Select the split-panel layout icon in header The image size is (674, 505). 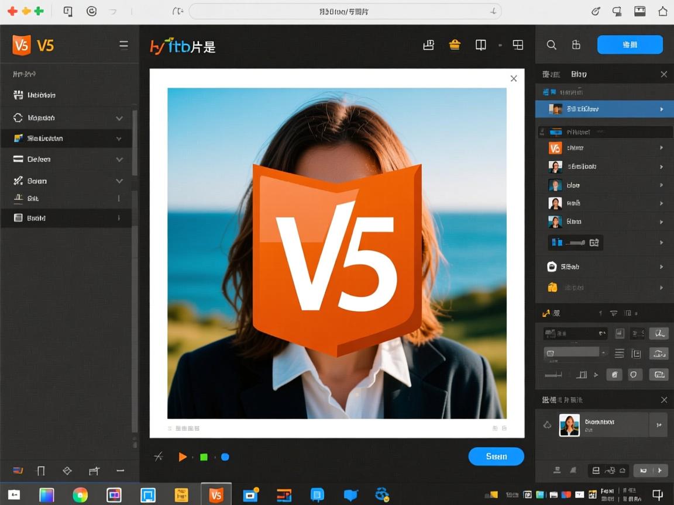(x=481, y=45)
